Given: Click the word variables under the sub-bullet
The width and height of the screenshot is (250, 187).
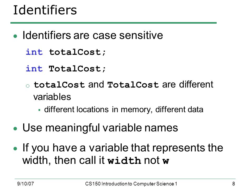Looking at the screenshot, I should pyautogui.click(x=52, y=97).
